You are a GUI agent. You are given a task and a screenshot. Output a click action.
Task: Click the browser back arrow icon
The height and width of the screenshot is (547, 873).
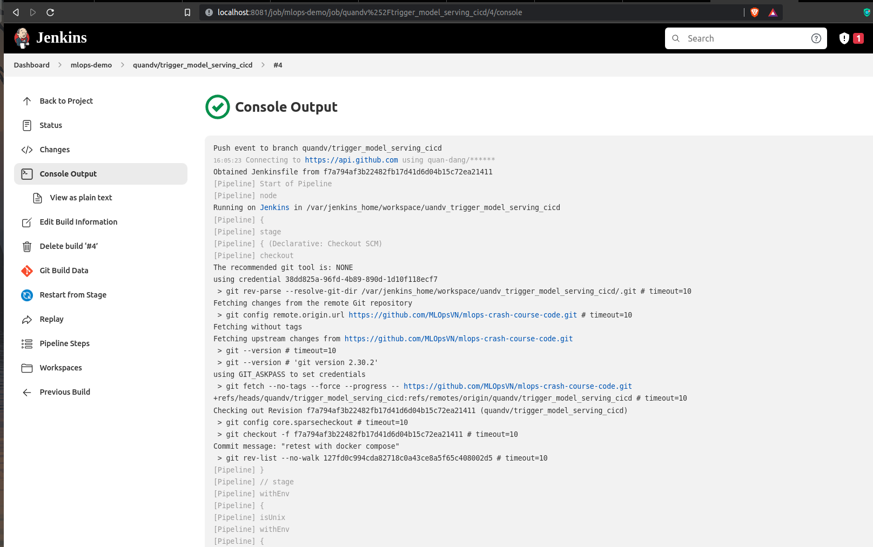[x=16, y=12]
